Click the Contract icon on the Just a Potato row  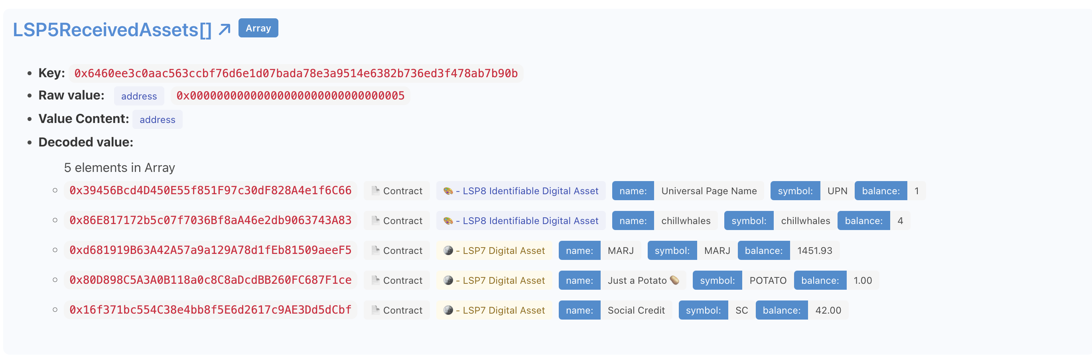click(x=375, y=280)
